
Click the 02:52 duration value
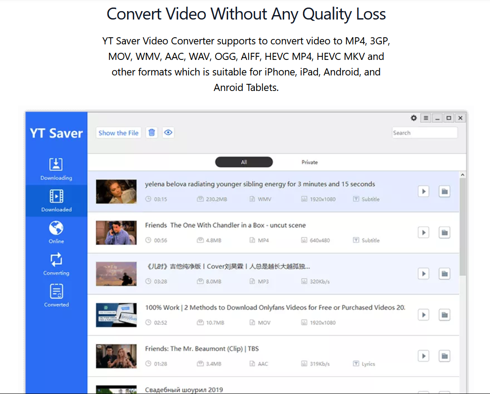(161, 323)
